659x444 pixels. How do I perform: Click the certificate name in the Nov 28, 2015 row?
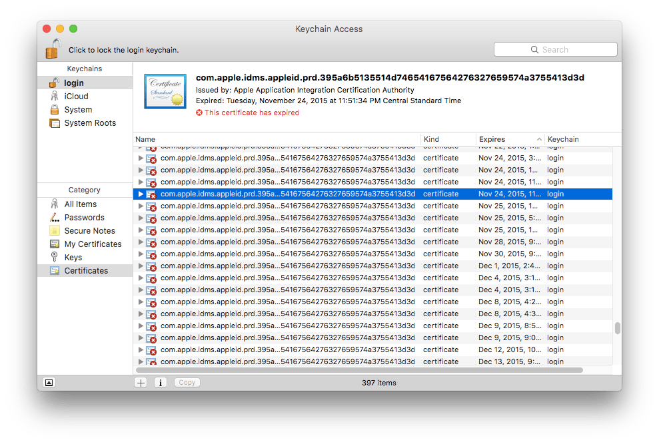(x=287, y=242)
